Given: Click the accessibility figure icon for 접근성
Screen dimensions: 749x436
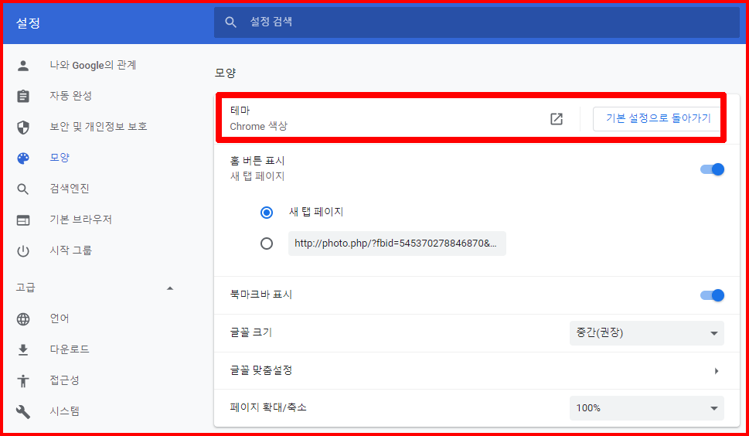Looking at the screenshot, I should pyautogui.click(x=23, y=380).
